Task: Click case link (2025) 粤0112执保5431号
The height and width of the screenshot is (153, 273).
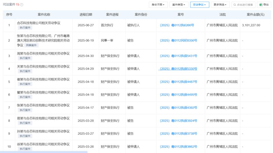Action: (178, 56)
